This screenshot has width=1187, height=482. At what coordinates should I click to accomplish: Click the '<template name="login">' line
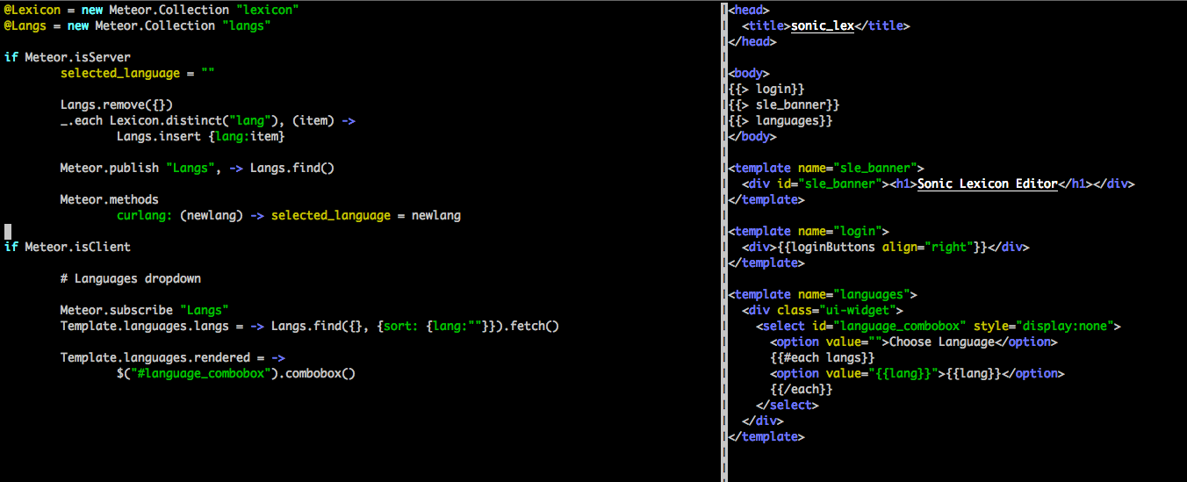(809, 231)
